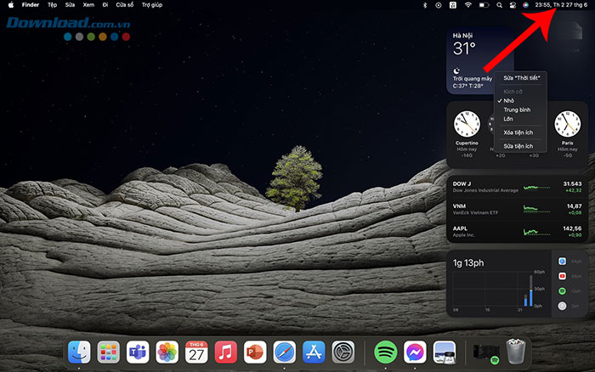Open Control Center in the menu bar

click(x=512, y=5)
